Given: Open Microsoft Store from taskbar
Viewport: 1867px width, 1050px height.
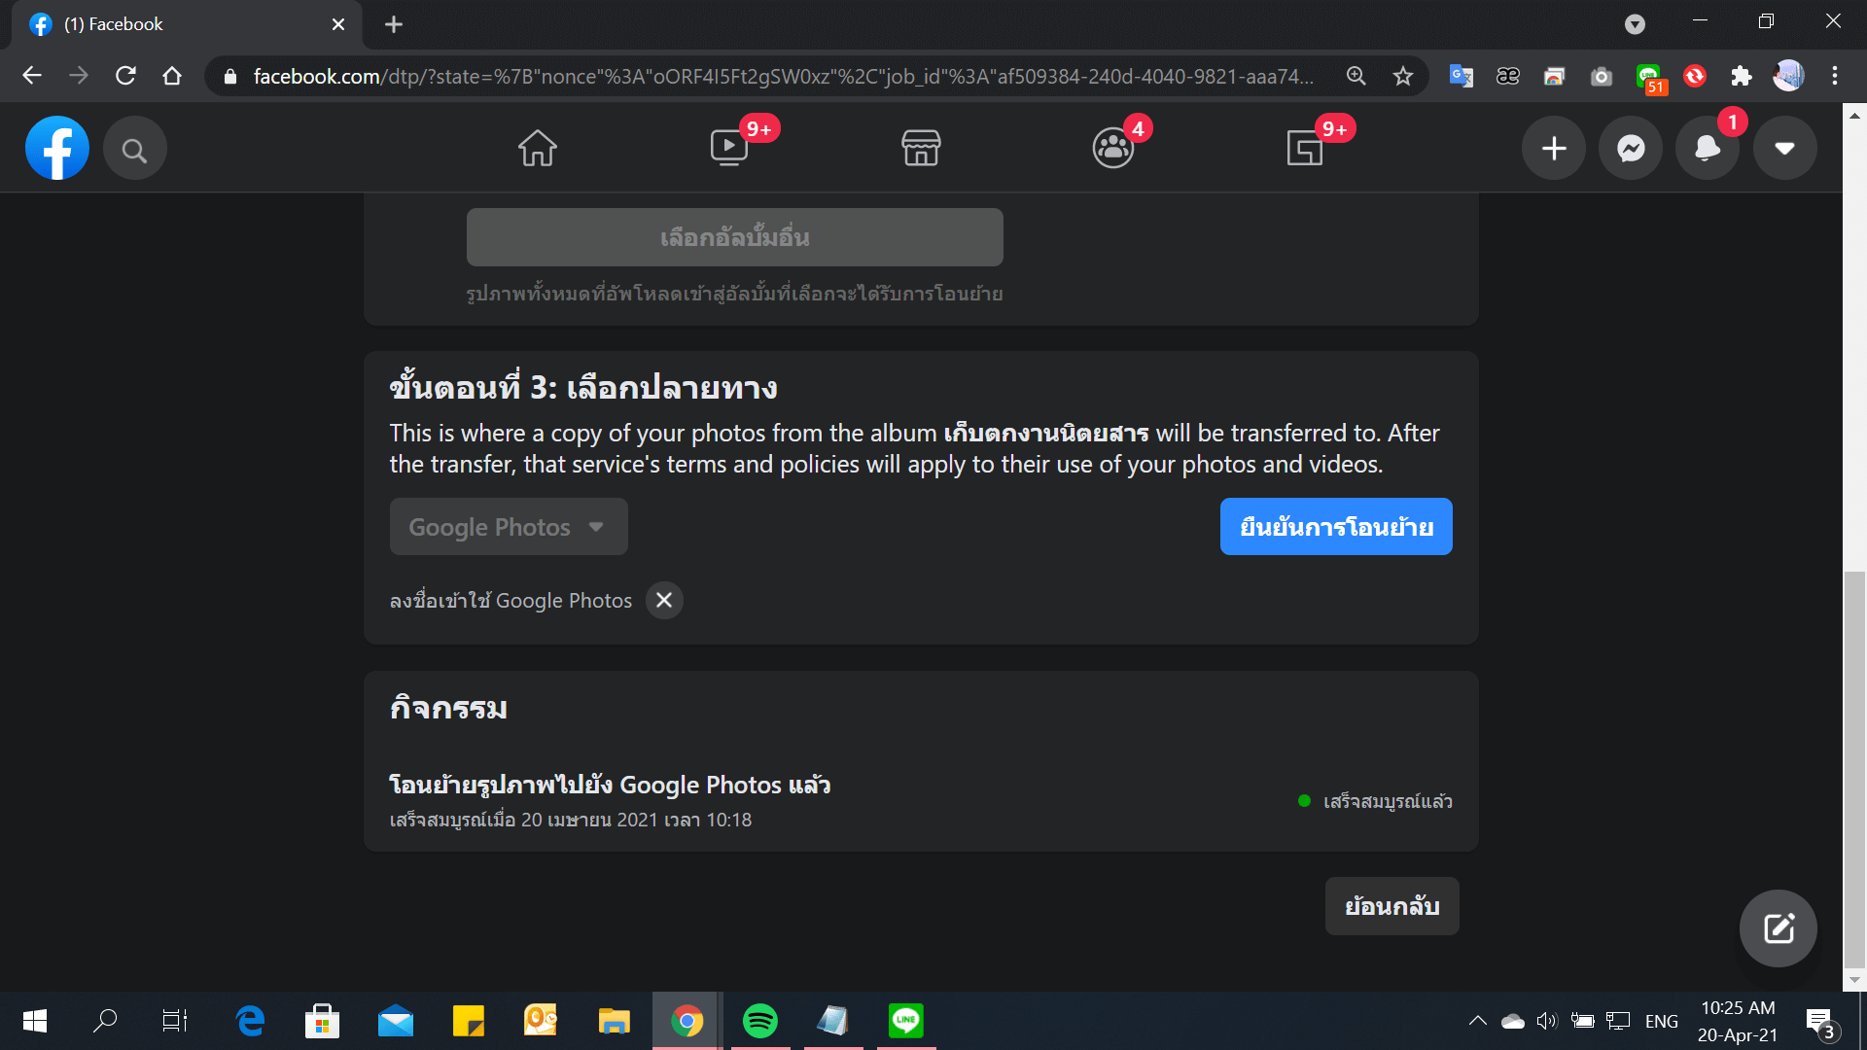Looking at the screenshot, I should [x=322, y=1021].
